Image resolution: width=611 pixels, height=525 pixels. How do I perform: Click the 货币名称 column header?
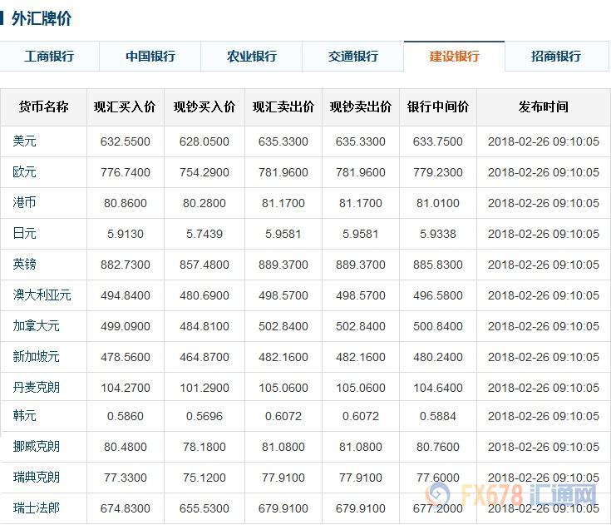(43, 106)
